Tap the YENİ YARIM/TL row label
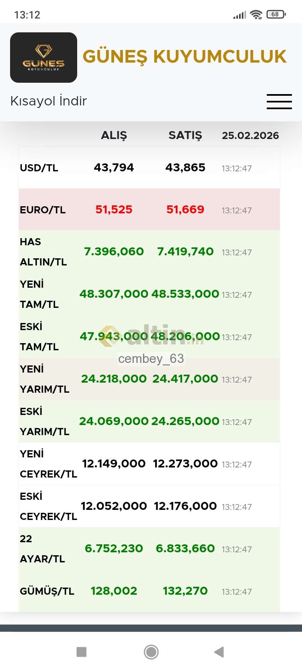 (x=44, y=379)
